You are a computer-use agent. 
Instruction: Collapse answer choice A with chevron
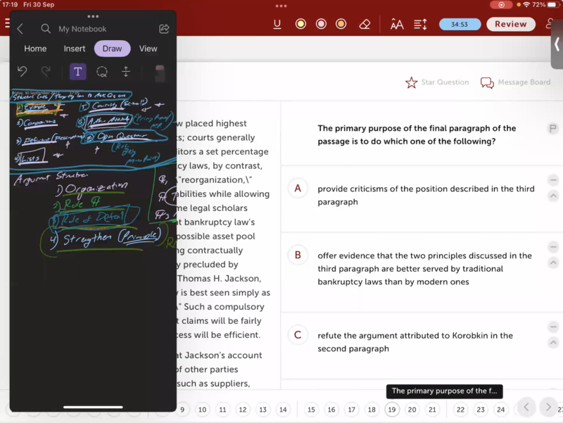(x=553, y=196)
